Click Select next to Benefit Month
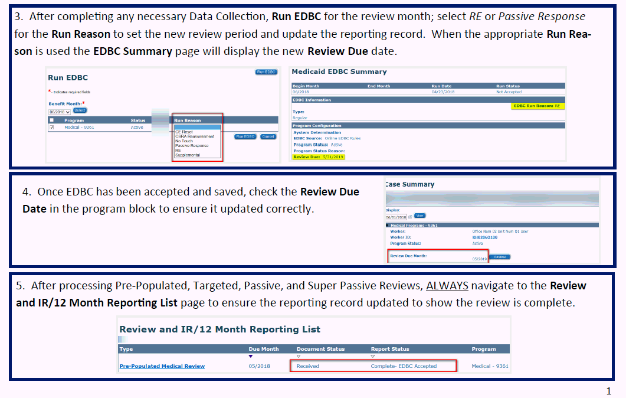Image resolution: width=626 pixels, height=398 pixels. (80, 110)
